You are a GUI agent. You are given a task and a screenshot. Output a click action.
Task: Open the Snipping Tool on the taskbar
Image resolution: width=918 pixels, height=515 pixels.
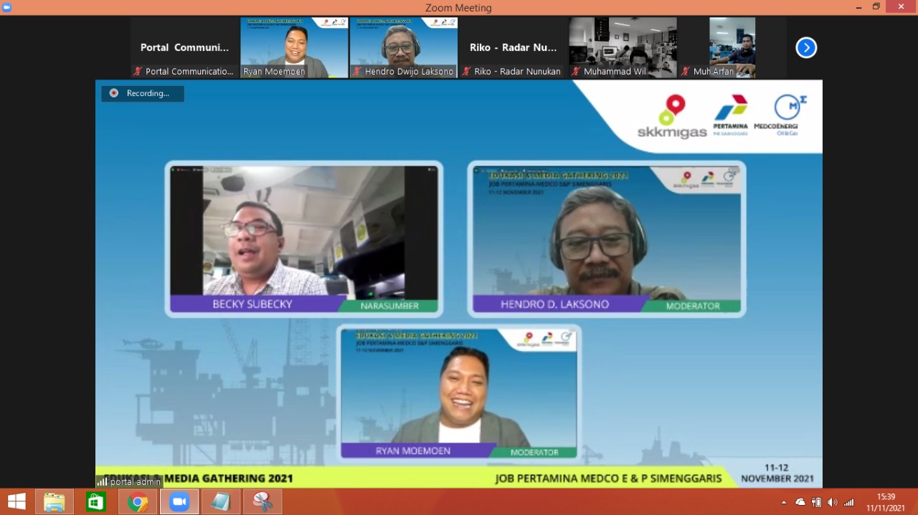pyautogui.click(x=262, y=501)
